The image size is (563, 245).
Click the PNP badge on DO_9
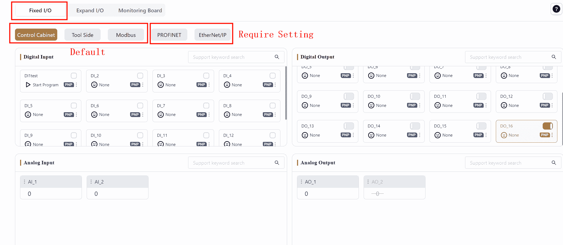tap(345, 105)
